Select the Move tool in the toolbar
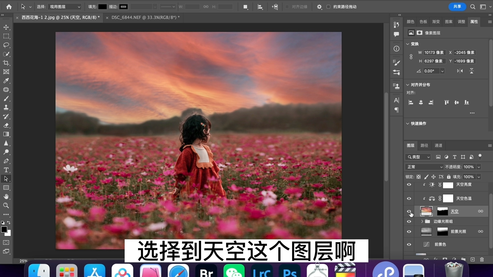Image resolution: width=493 pixels, height=277 pixels. pyautogui.click(x=6, y=27)
